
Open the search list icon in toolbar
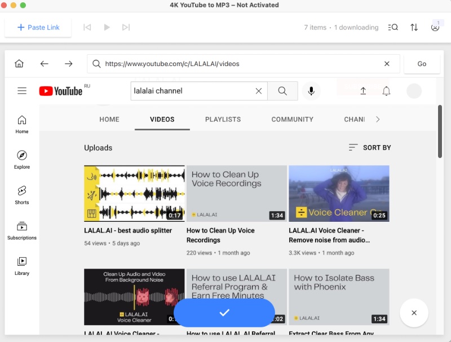(393, 27)
